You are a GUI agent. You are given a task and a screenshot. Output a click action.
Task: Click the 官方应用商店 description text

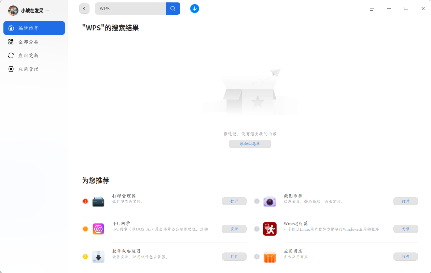pyautogui.click(x=296, y=257)
